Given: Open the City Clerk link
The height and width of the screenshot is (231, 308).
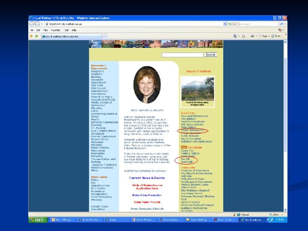Looking at the screenshot, I should (97, 86).
